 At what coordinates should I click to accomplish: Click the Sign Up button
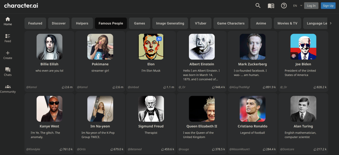[x=328, y=6]
